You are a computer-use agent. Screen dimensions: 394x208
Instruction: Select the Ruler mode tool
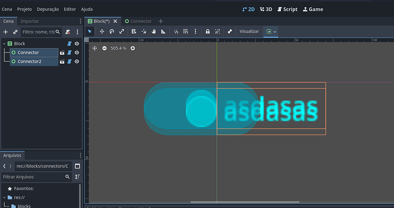click(x=163, y=31)
